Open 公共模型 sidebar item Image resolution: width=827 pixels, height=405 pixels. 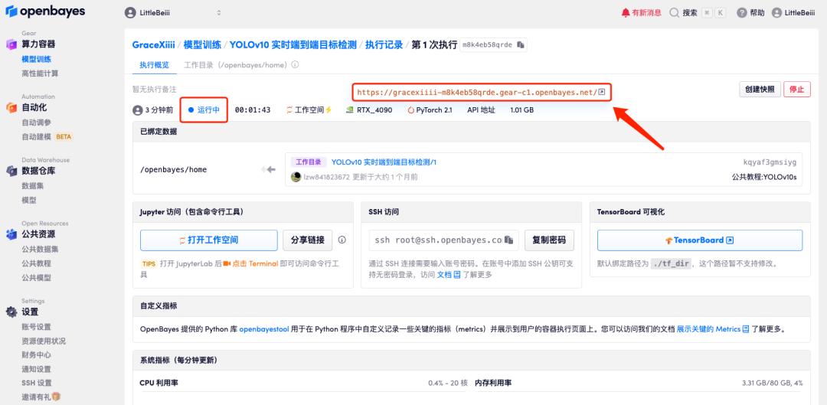pyautogui.click(x=37, y=277)
